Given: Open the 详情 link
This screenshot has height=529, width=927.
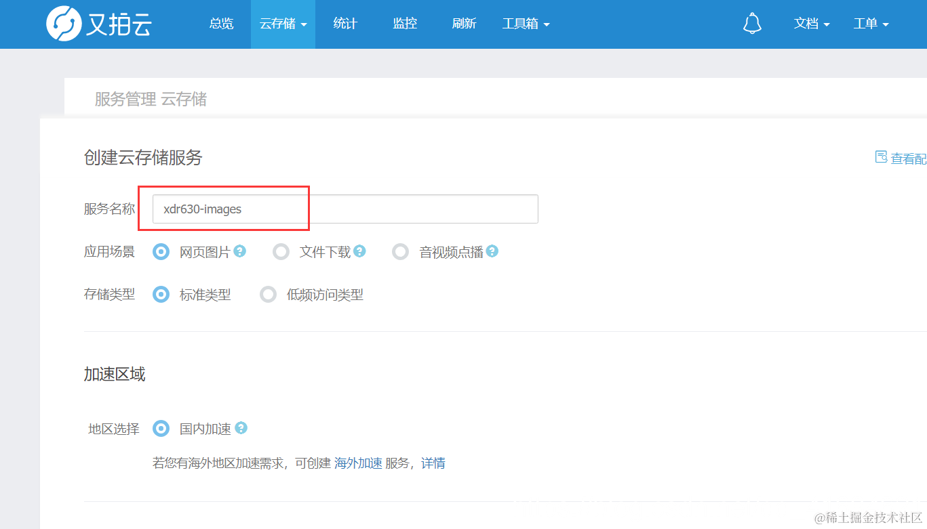Looking at the screenshot, I should tap(433, 463).
